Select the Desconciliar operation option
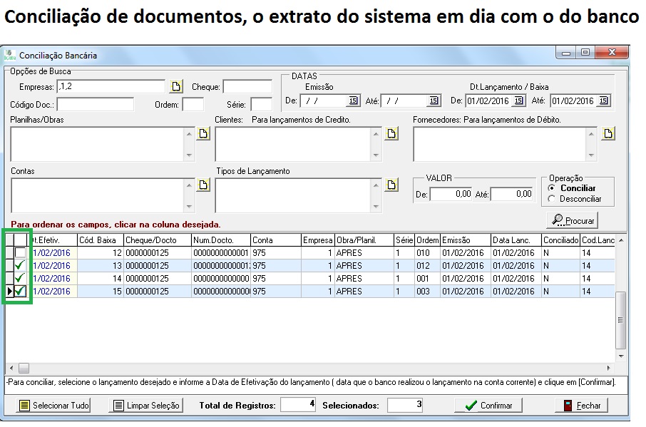 [x=552, y=199]
